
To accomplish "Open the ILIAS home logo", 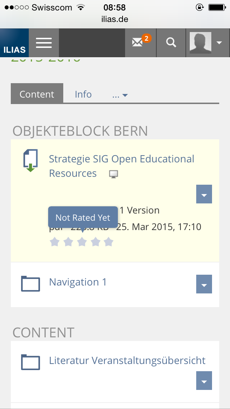I will pos(14,43).
